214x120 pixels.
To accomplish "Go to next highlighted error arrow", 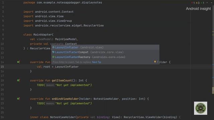I will 211,3.
